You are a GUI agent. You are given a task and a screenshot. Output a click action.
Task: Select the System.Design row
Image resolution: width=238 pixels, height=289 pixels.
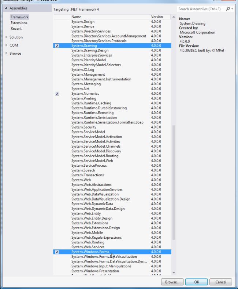[x=112, y=22]
